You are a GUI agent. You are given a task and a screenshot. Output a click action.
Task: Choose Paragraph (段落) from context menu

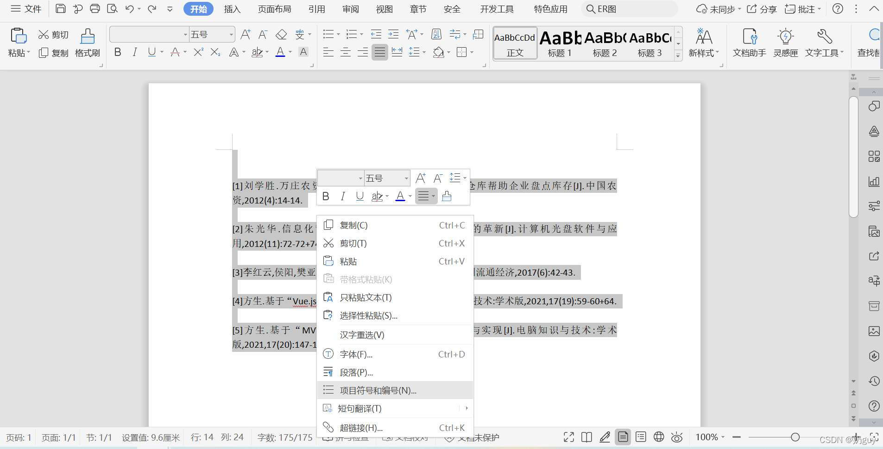[x=395, y=372]
